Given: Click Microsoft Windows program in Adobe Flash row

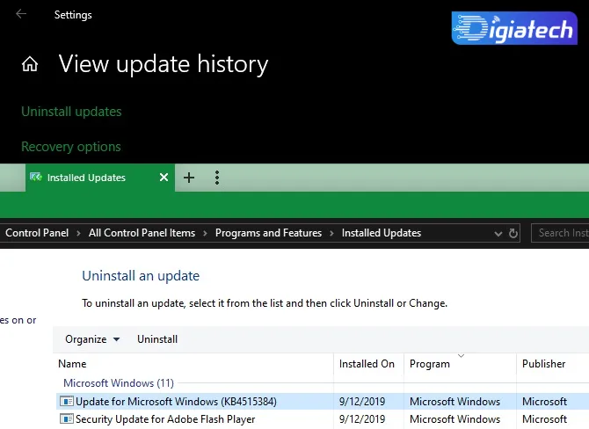Looking at the screenshot, I should (454, 419).
